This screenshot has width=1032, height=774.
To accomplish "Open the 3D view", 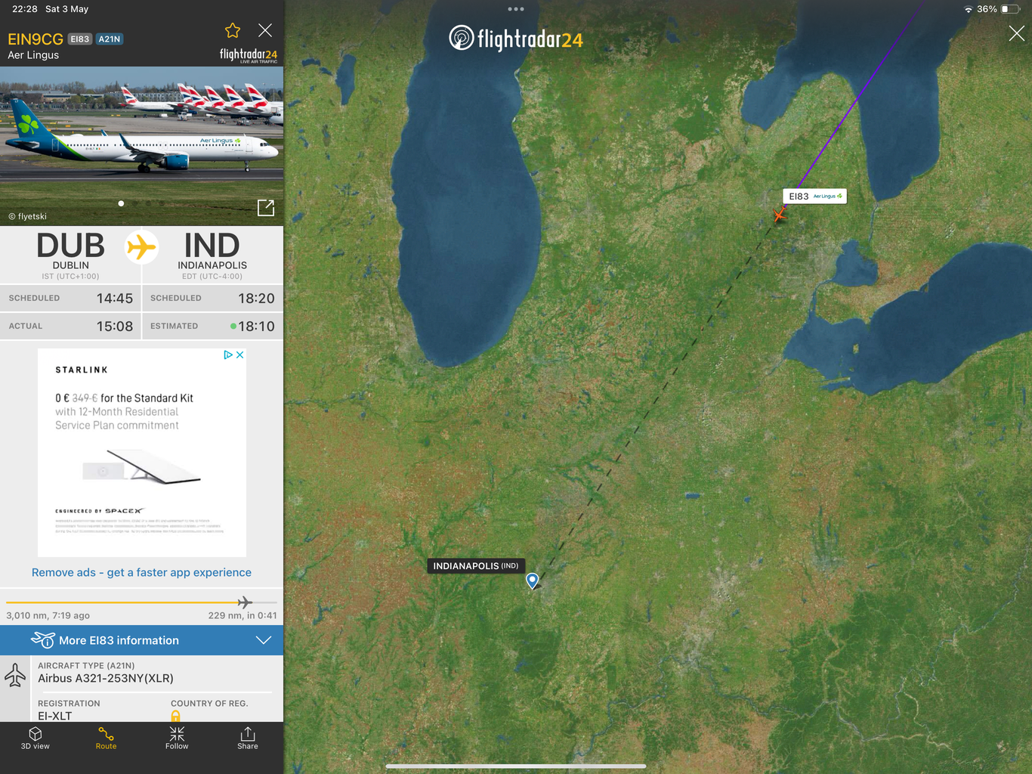I will click(x=36, y=738).
